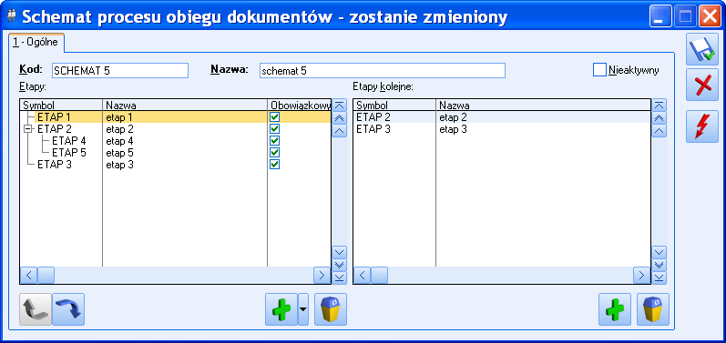The height and width of the screenshot is (343, 726).
Task: Click the left arrow of the Etapy kolejne horizontal scrollbar
Action: pyautogui.click(x=362, y=276)
